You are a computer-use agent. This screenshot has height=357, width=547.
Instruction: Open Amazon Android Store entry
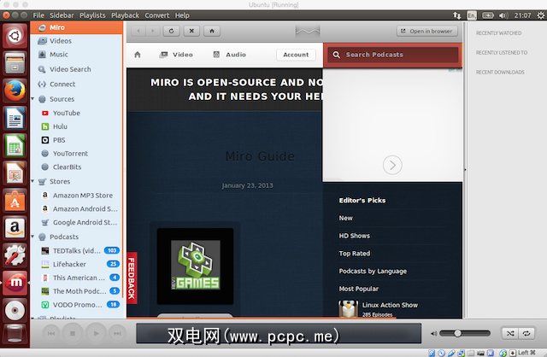pyautogui.click(x=85, y=209)
